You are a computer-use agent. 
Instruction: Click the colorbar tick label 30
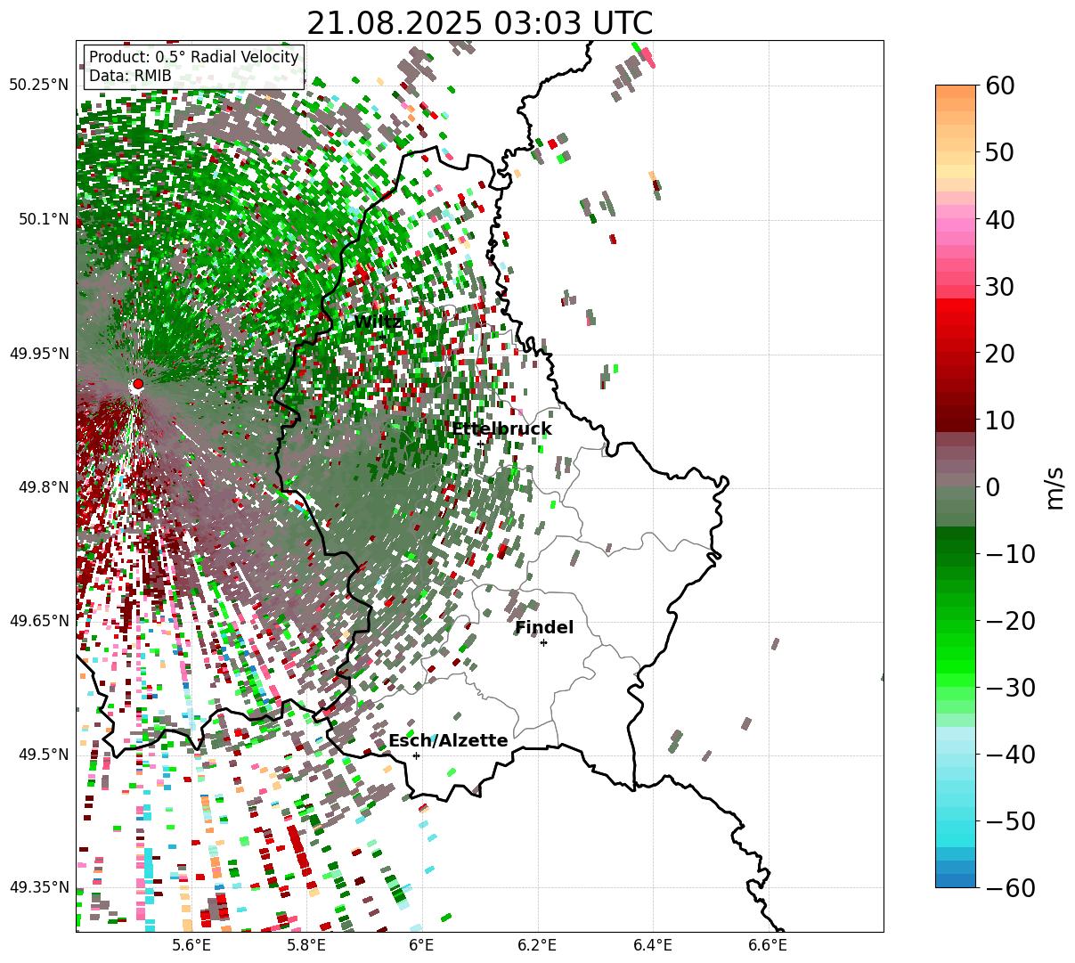coord(998,287)
